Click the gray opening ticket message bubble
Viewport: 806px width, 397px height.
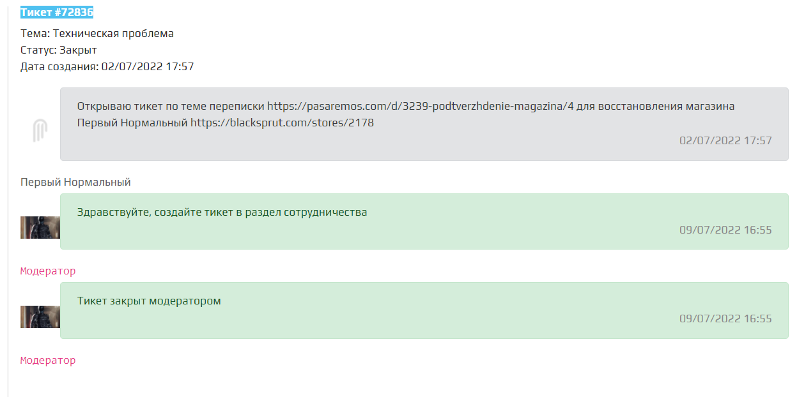tap(424, 124)
